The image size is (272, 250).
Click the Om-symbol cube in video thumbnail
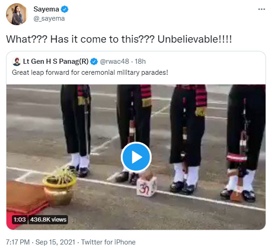146,187
